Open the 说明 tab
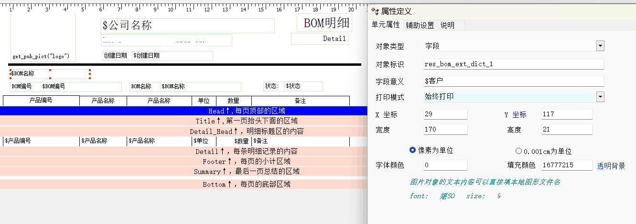 click(x=447, y=25)
